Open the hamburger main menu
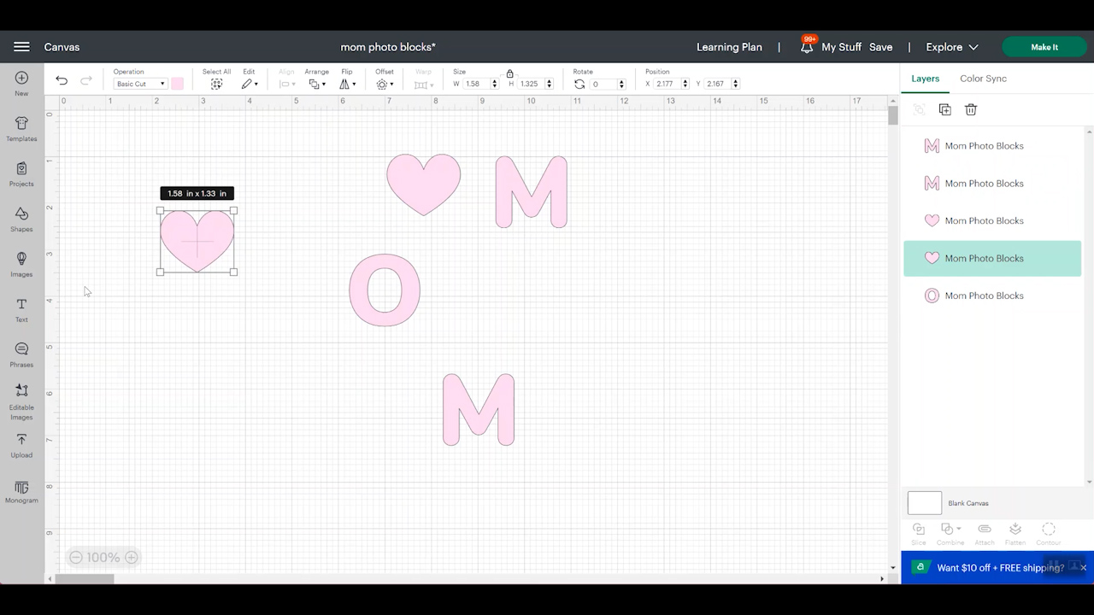This screenshot has height=615, width=1094. coord(21,47)
